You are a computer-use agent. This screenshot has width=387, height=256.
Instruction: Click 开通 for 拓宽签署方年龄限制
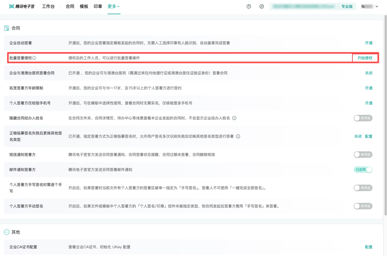(369, 88)
